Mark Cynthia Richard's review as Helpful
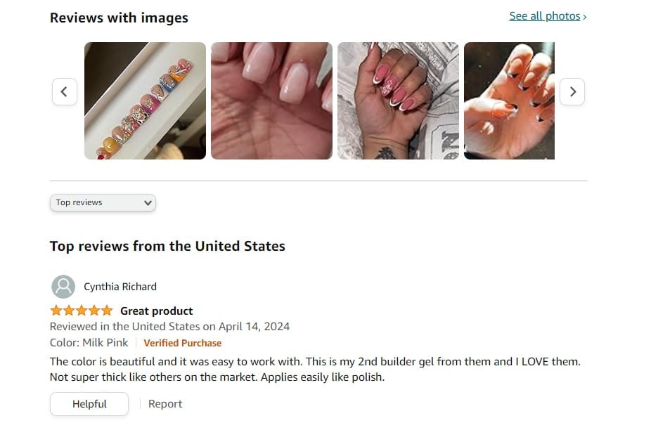Image resolution: width=651 pixels, height=430 pixels. click(89, 404)
